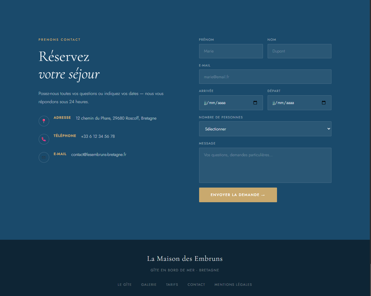The width and height of the screenshot is (371, 296).
Task: Navigate to Tarifs in the footer
Action: point(172,285)
